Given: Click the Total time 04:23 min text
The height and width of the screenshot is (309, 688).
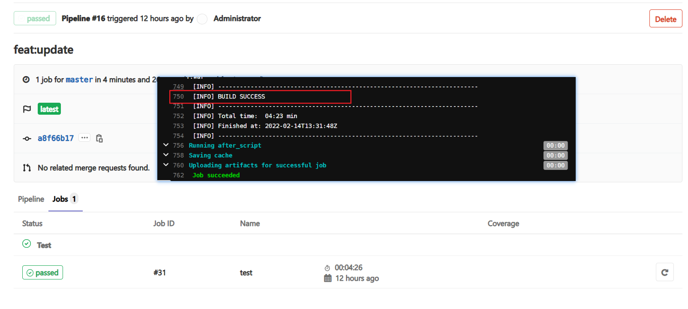Looking at the screenshot, I should click(x=258, y=116).
